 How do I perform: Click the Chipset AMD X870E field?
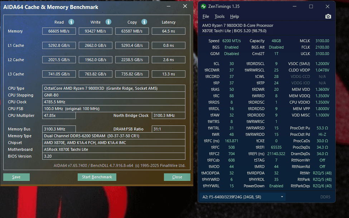pyautogui.click(x=114, y=143)
